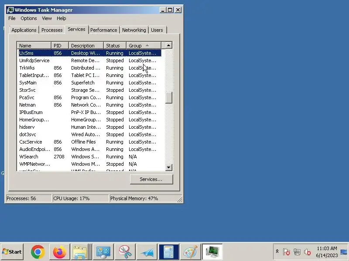Switch to the Applications tab

(x=24, y=30)
